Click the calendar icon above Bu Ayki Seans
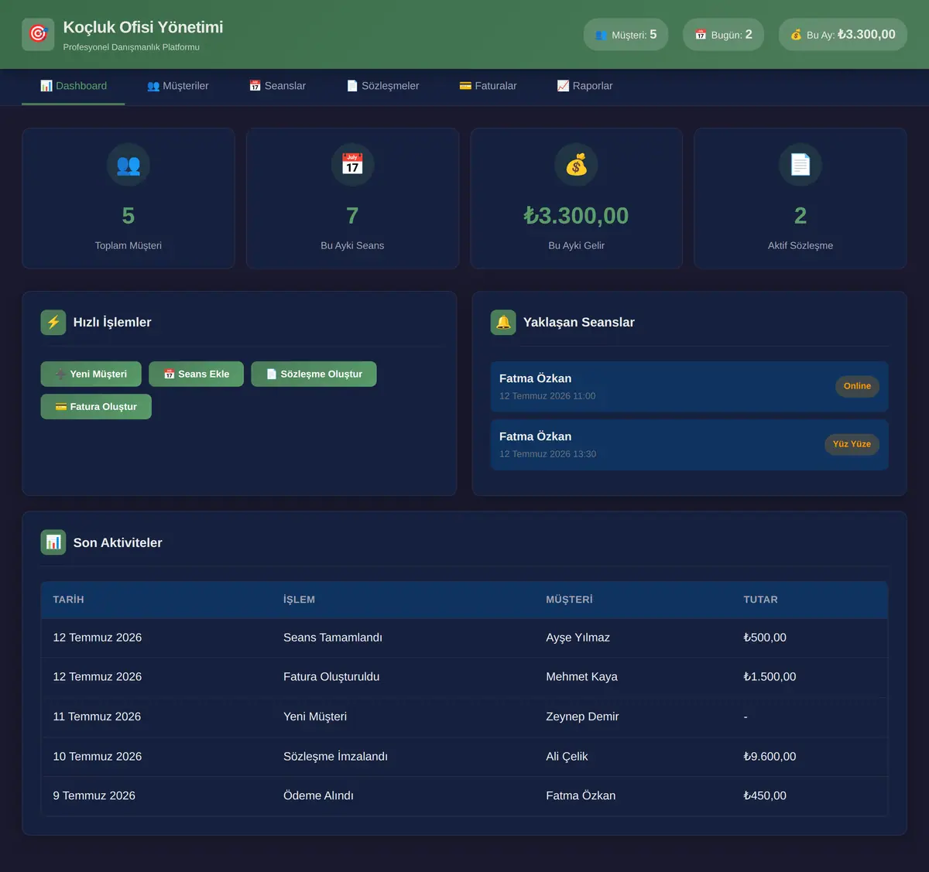The height and width of the screenshot is (872, 929). coord(352,165)
